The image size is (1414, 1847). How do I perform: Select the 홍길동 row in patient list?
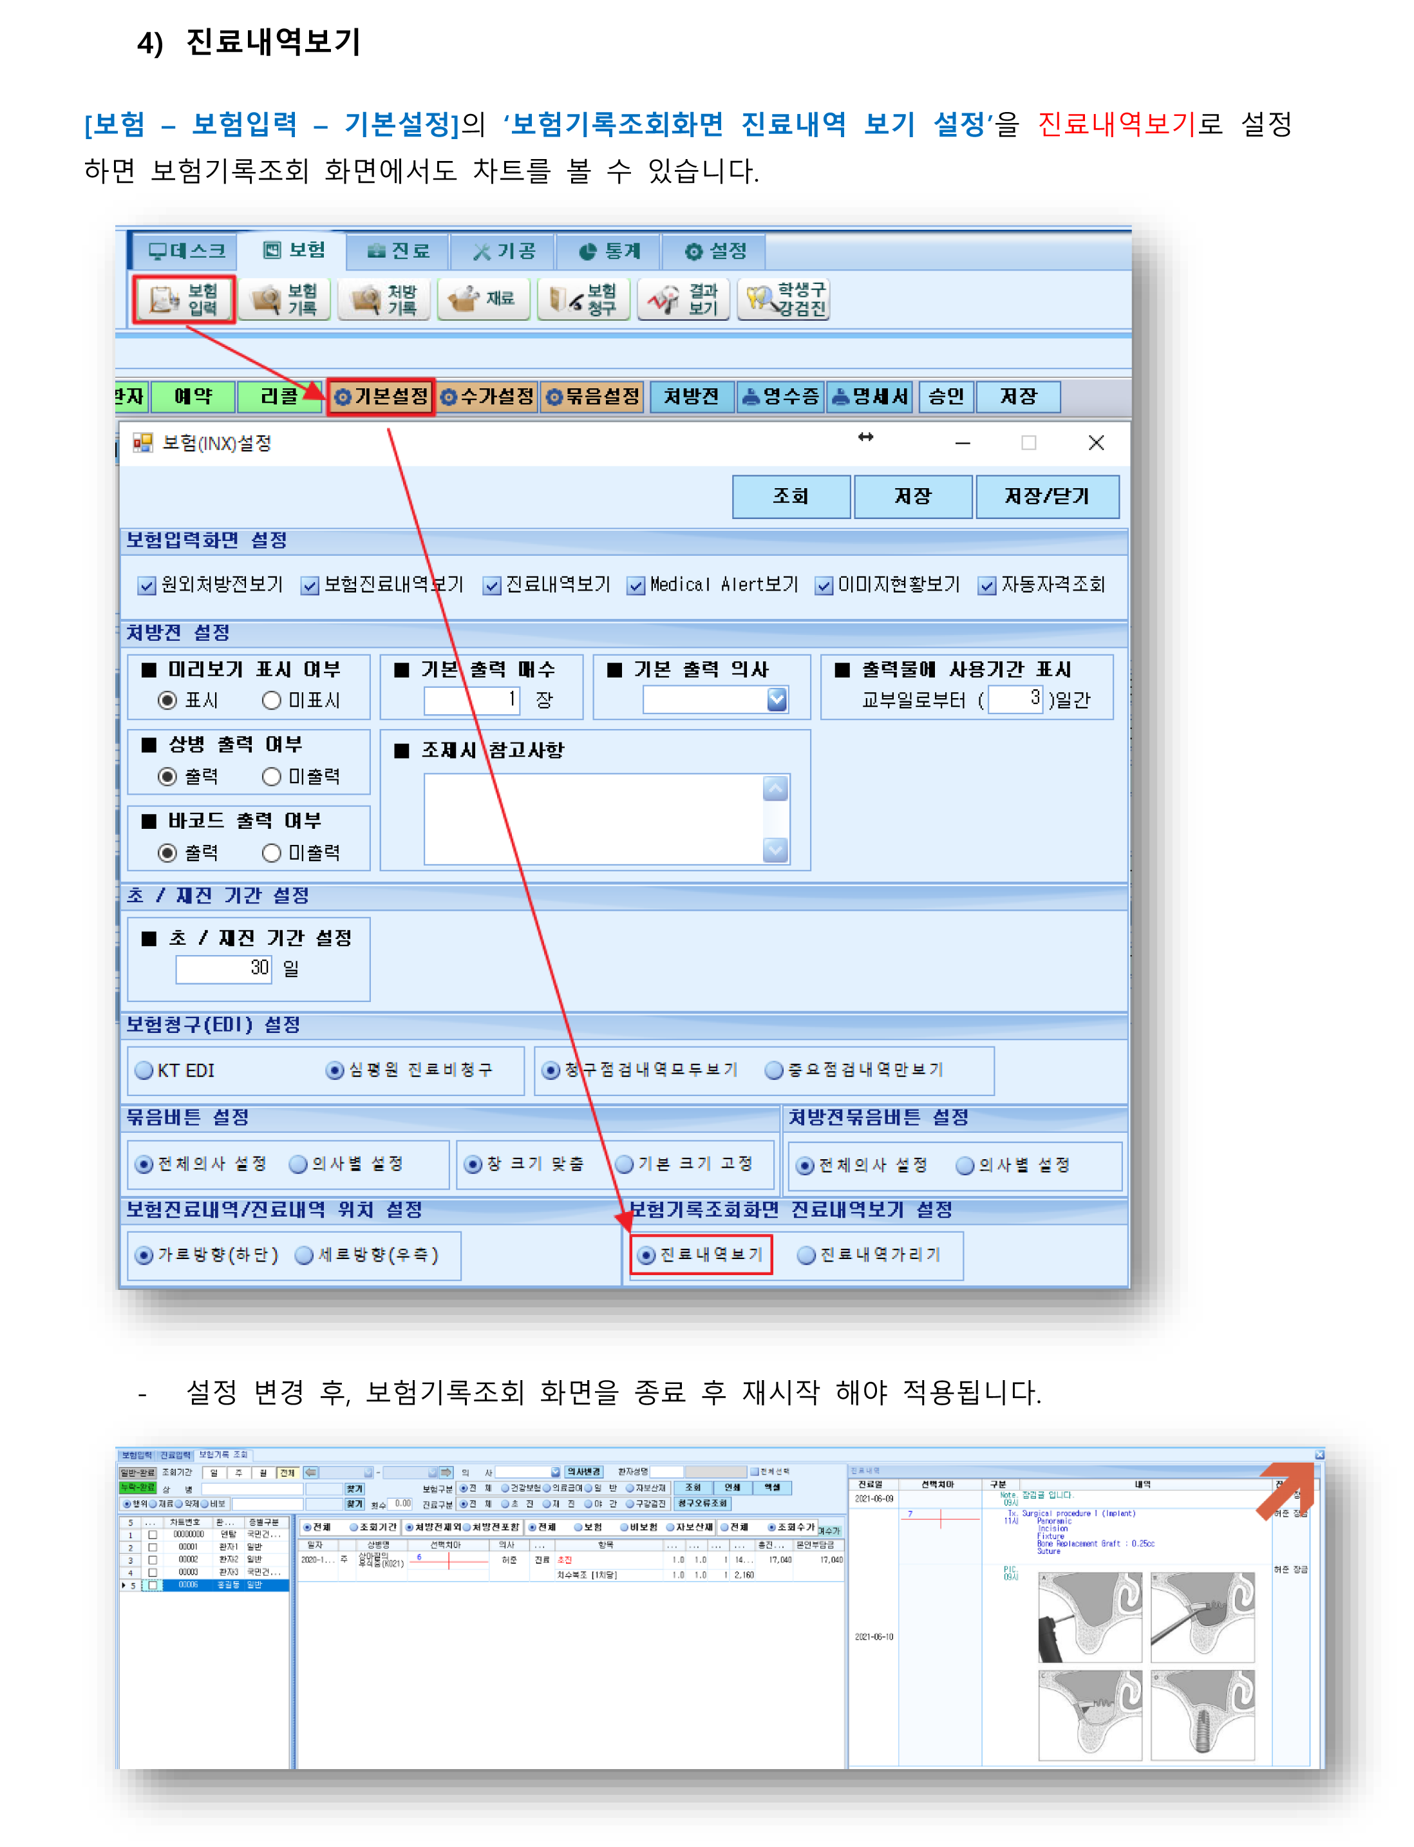(x=206, y=1585)
